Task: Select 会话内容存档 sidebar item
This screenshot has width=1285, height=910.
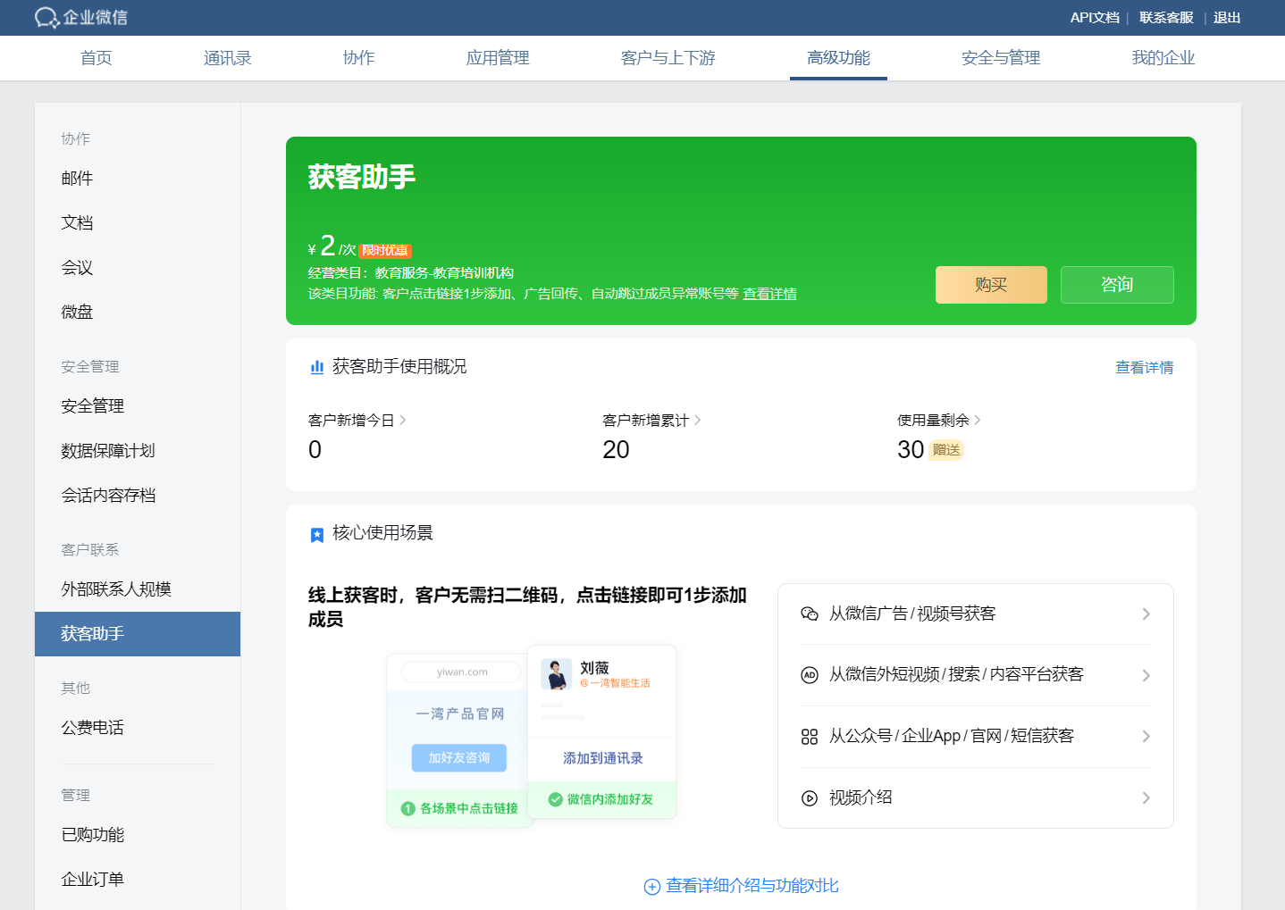Action: point(138,496)
